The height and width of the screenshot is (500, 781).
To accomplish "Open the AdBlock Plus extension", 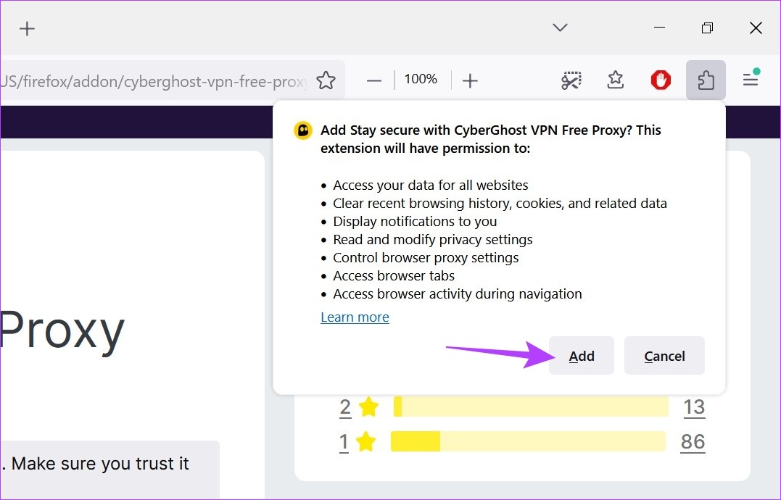I will click(x=661, y=80).
